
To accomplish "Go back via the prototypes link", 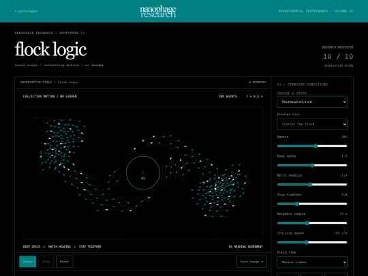I will pos(26,11).
